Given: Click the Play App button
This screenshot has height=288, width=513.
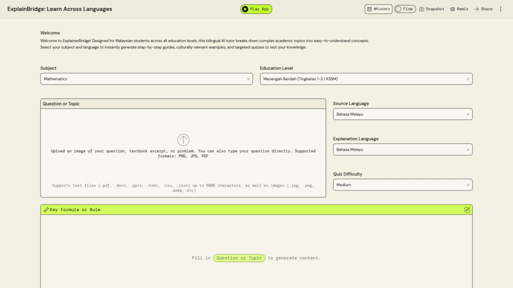Looking at the screenshot, I should coord(256,9).
